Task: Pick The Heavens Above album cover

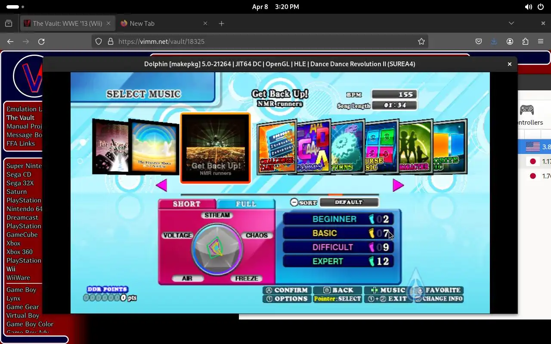Action: pyautogui.click(x=154, y=147)
